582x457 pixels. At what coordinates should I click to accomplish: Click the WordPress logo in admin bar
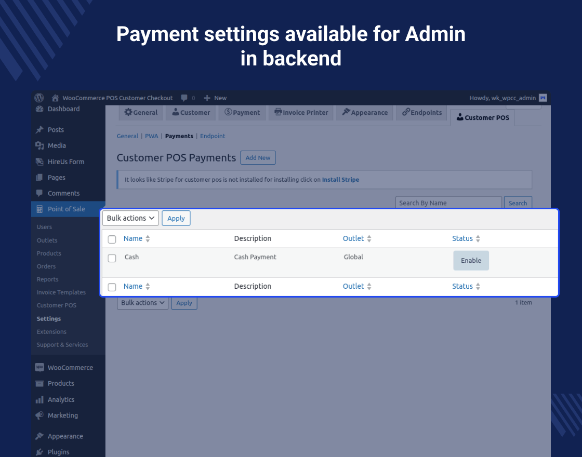tap(39, 98)
